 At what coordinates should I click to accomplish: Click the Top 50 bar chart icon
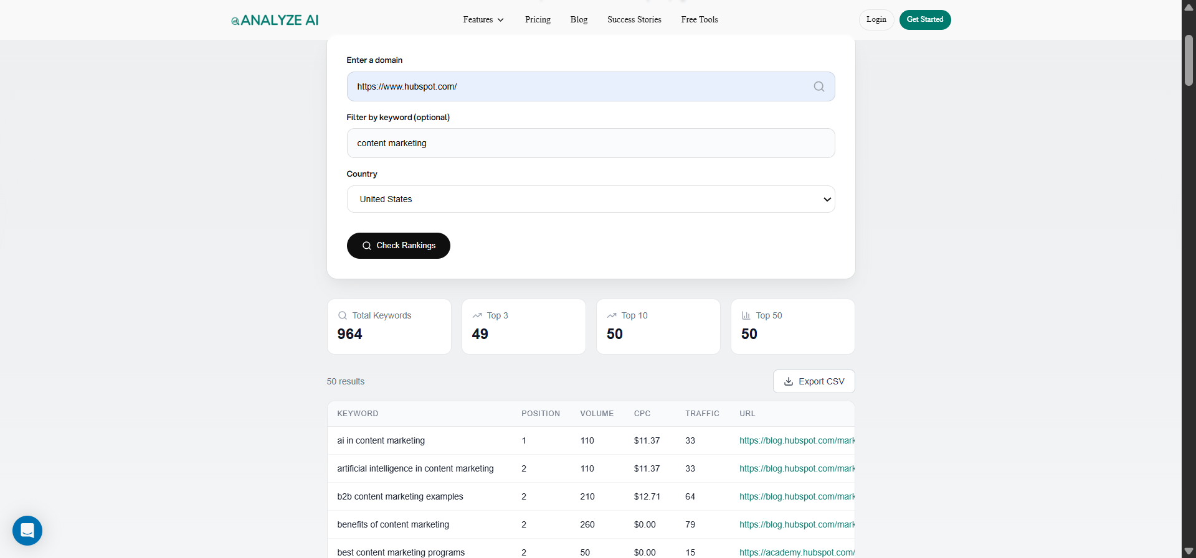[x=746, y=315]
